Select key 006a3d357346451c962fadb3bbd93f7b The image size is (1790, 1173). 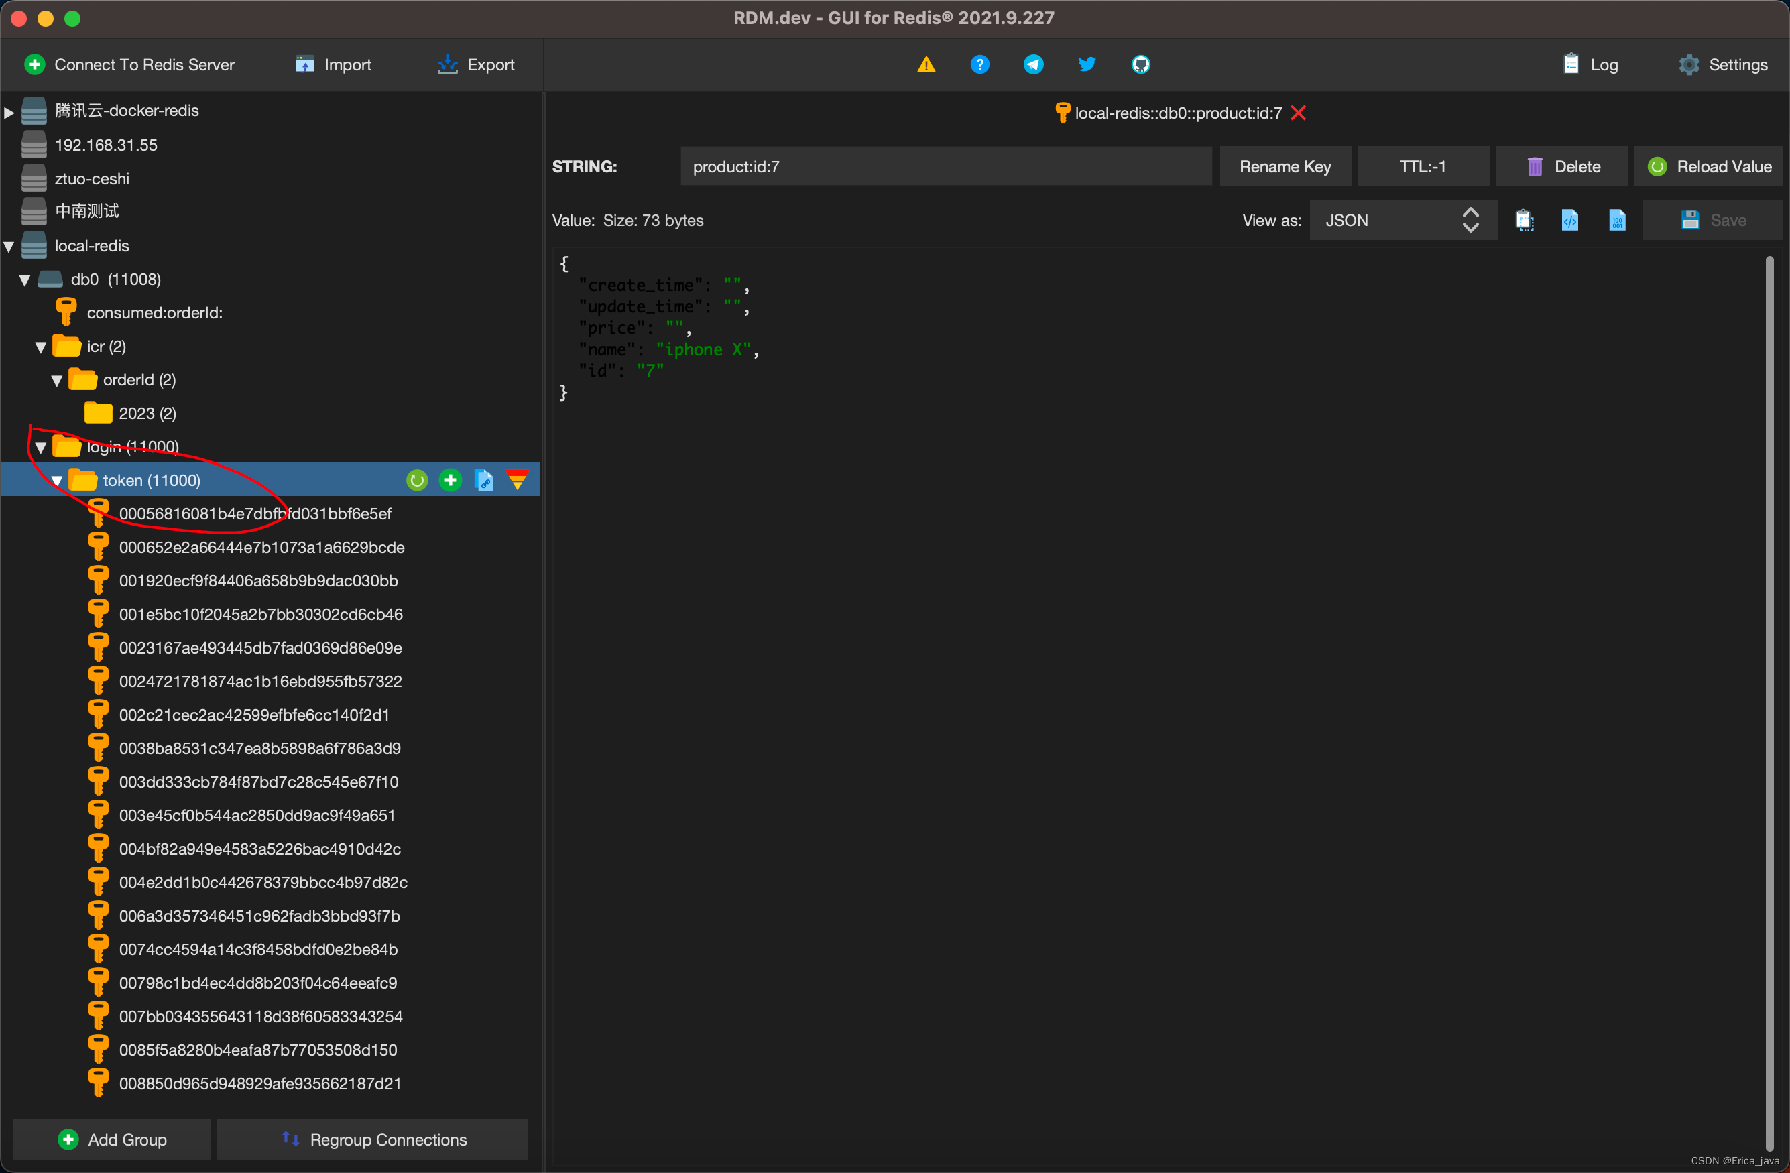[x=259, y=916]
